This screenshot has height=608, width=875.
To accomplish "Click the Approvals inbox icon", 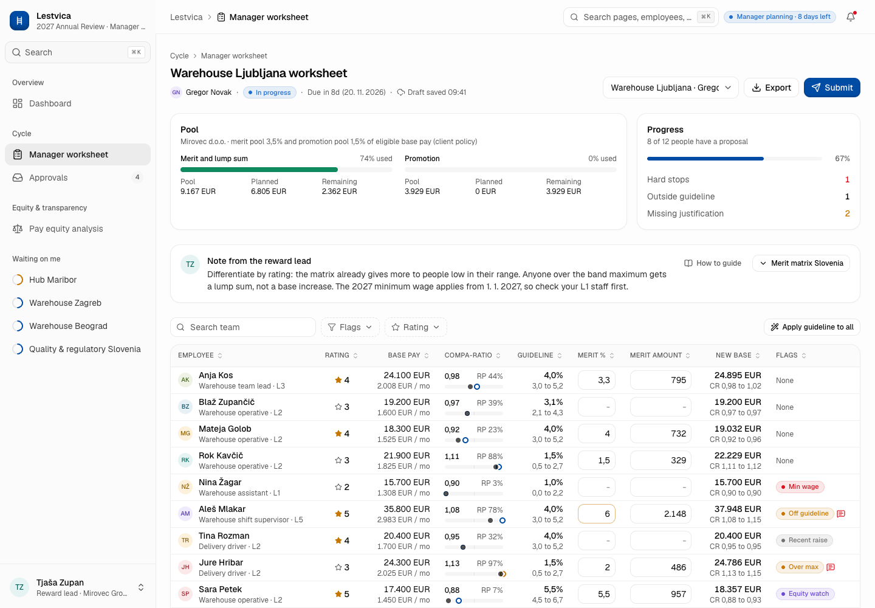I will (18, 178).
